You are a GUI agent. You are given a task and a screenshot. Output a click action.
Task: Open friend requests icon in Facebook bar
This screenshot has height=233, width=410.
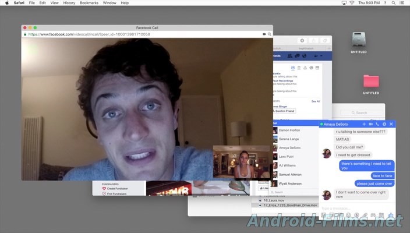[x=289, y=56]
